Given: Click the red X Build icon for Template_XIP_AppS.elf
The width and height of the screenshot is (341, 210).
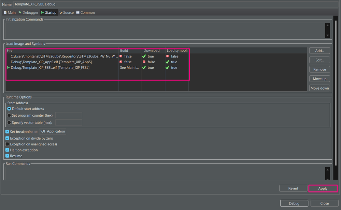Looking at the screenshot, I should [x=121, y=62].
